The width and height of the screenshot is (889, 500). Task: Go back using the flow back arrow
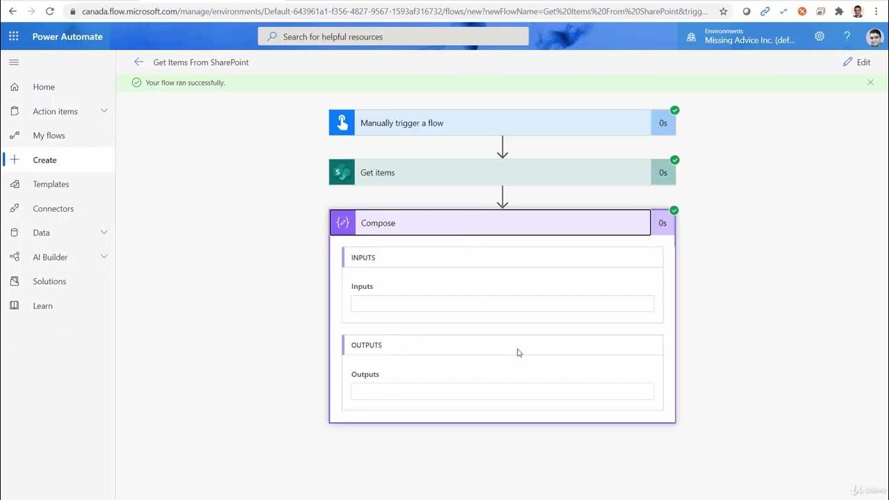[139, 62]
